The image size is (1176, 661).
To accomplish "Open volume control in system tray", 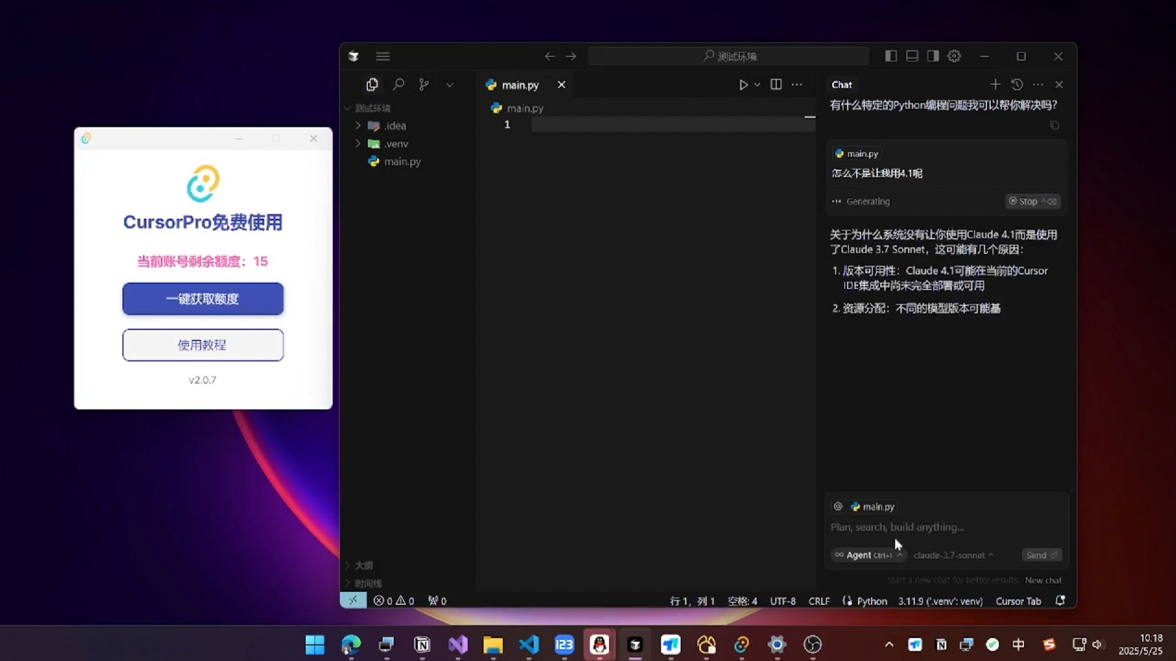I will (x=1098, y=644).
